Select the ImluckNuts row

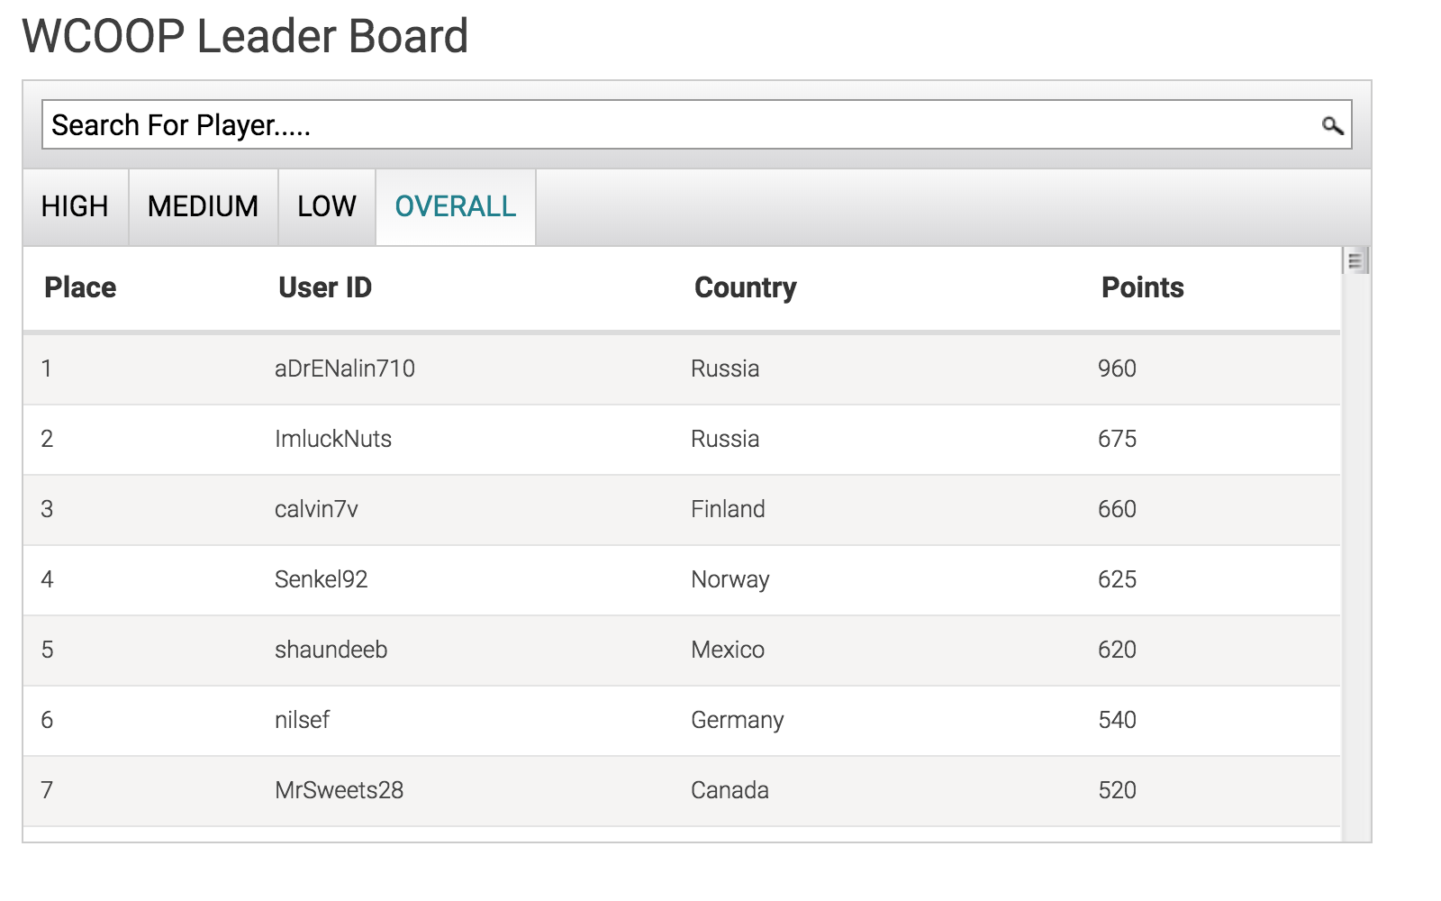point(682,439)
